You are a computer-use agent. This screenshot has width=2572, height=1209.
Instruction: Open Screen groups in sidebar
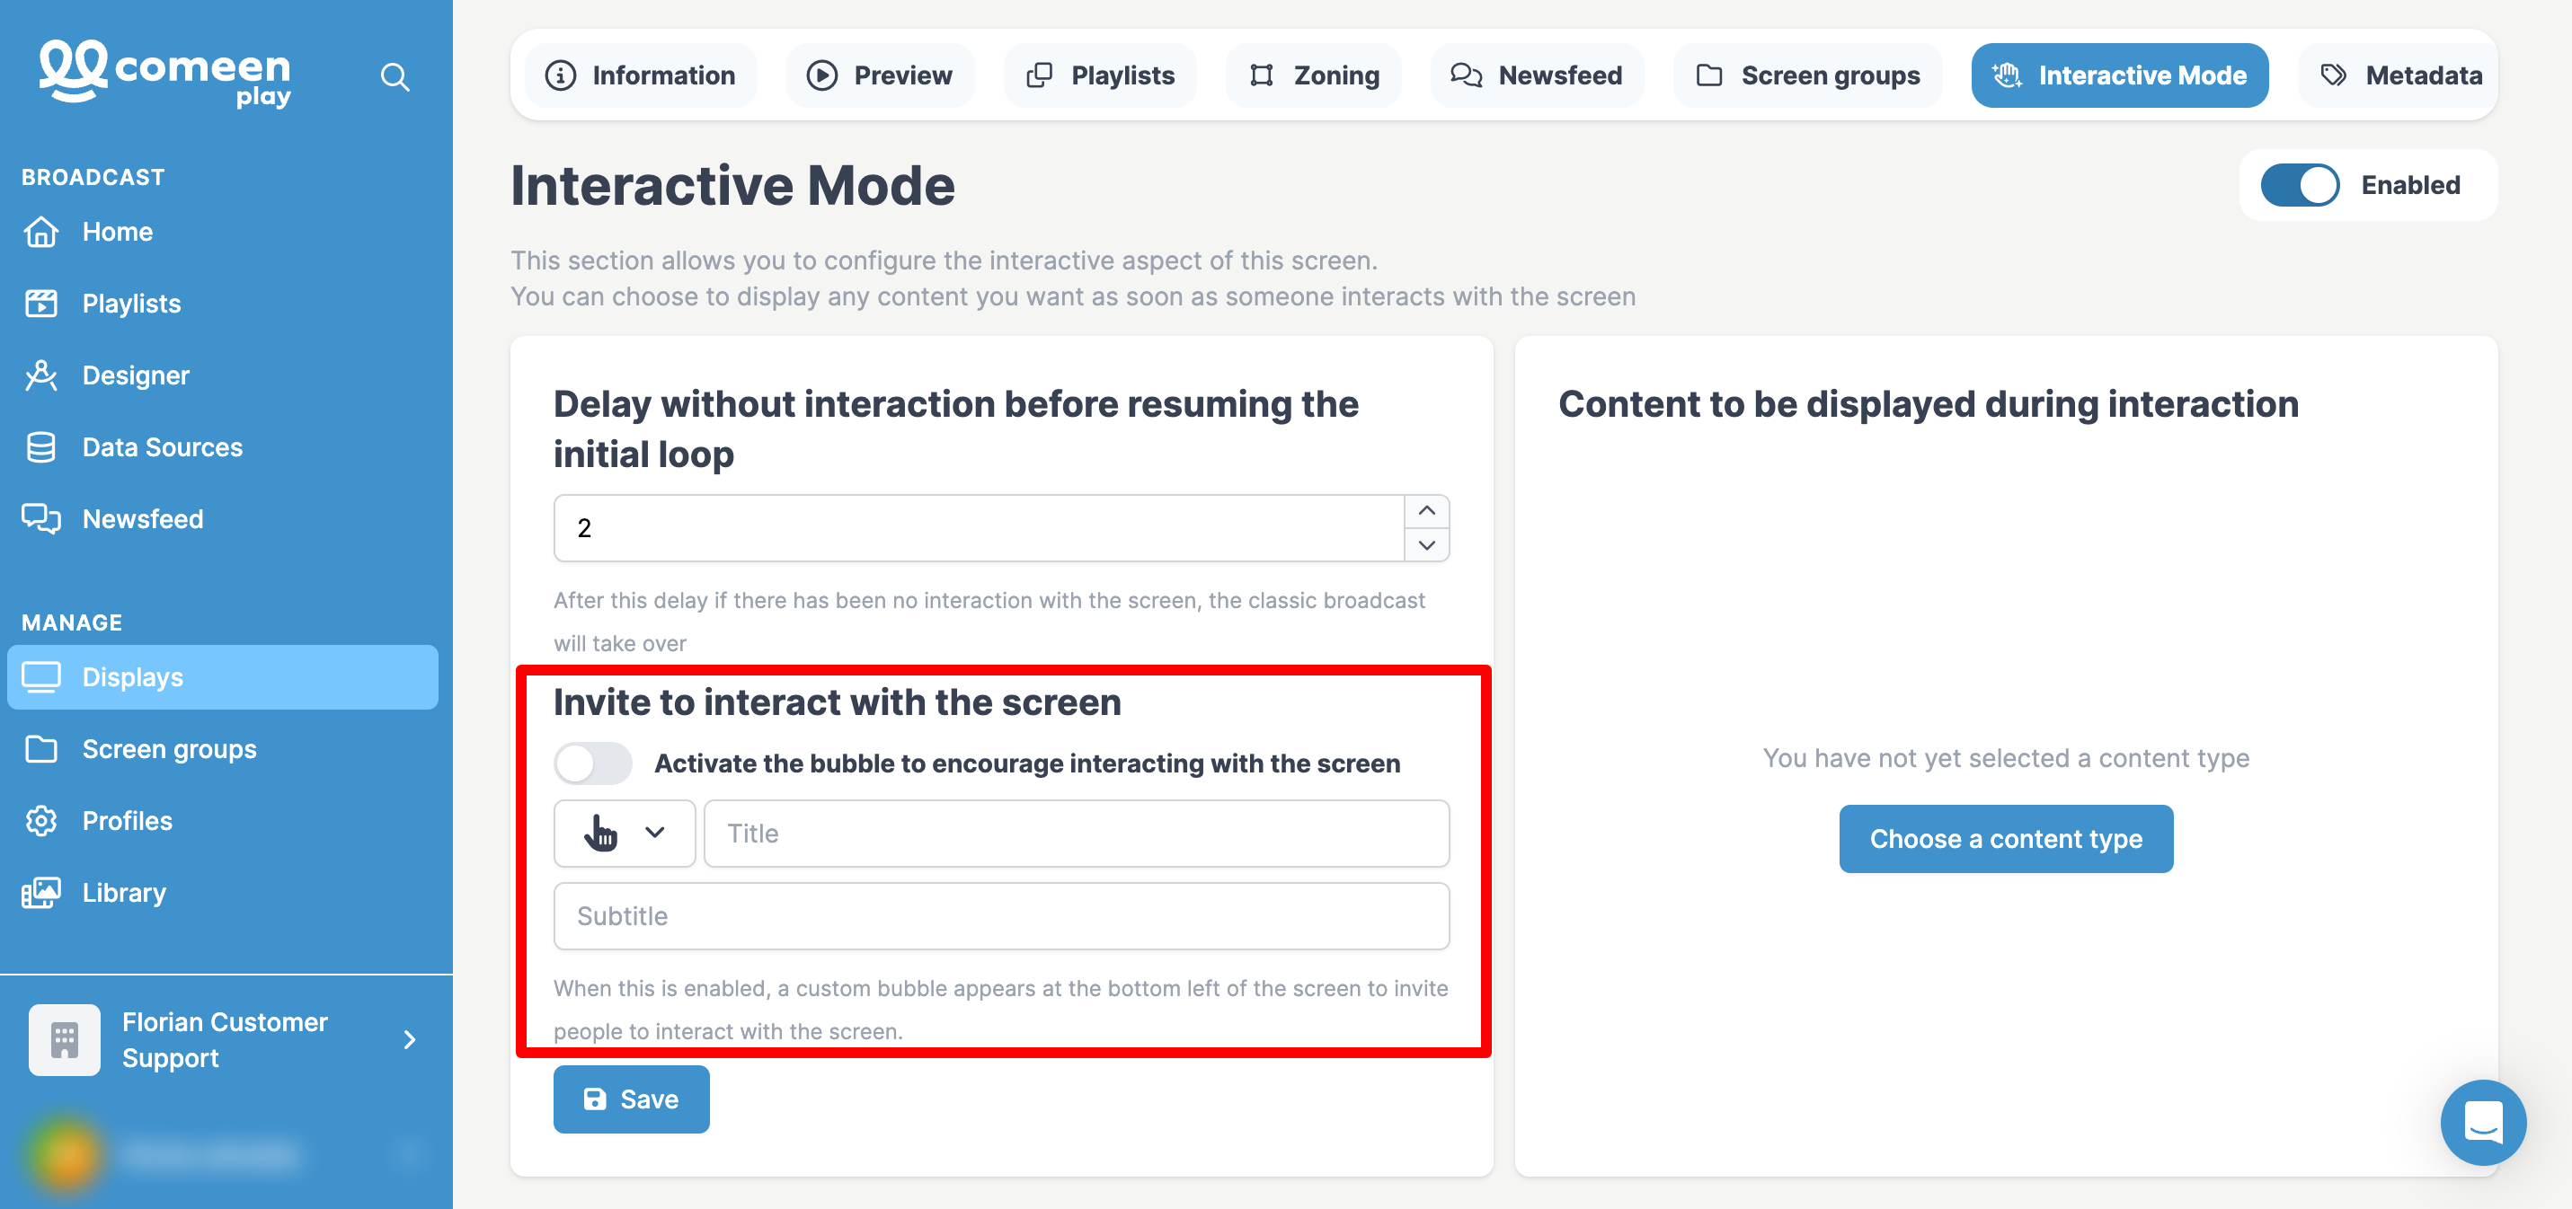click(169, 749)
